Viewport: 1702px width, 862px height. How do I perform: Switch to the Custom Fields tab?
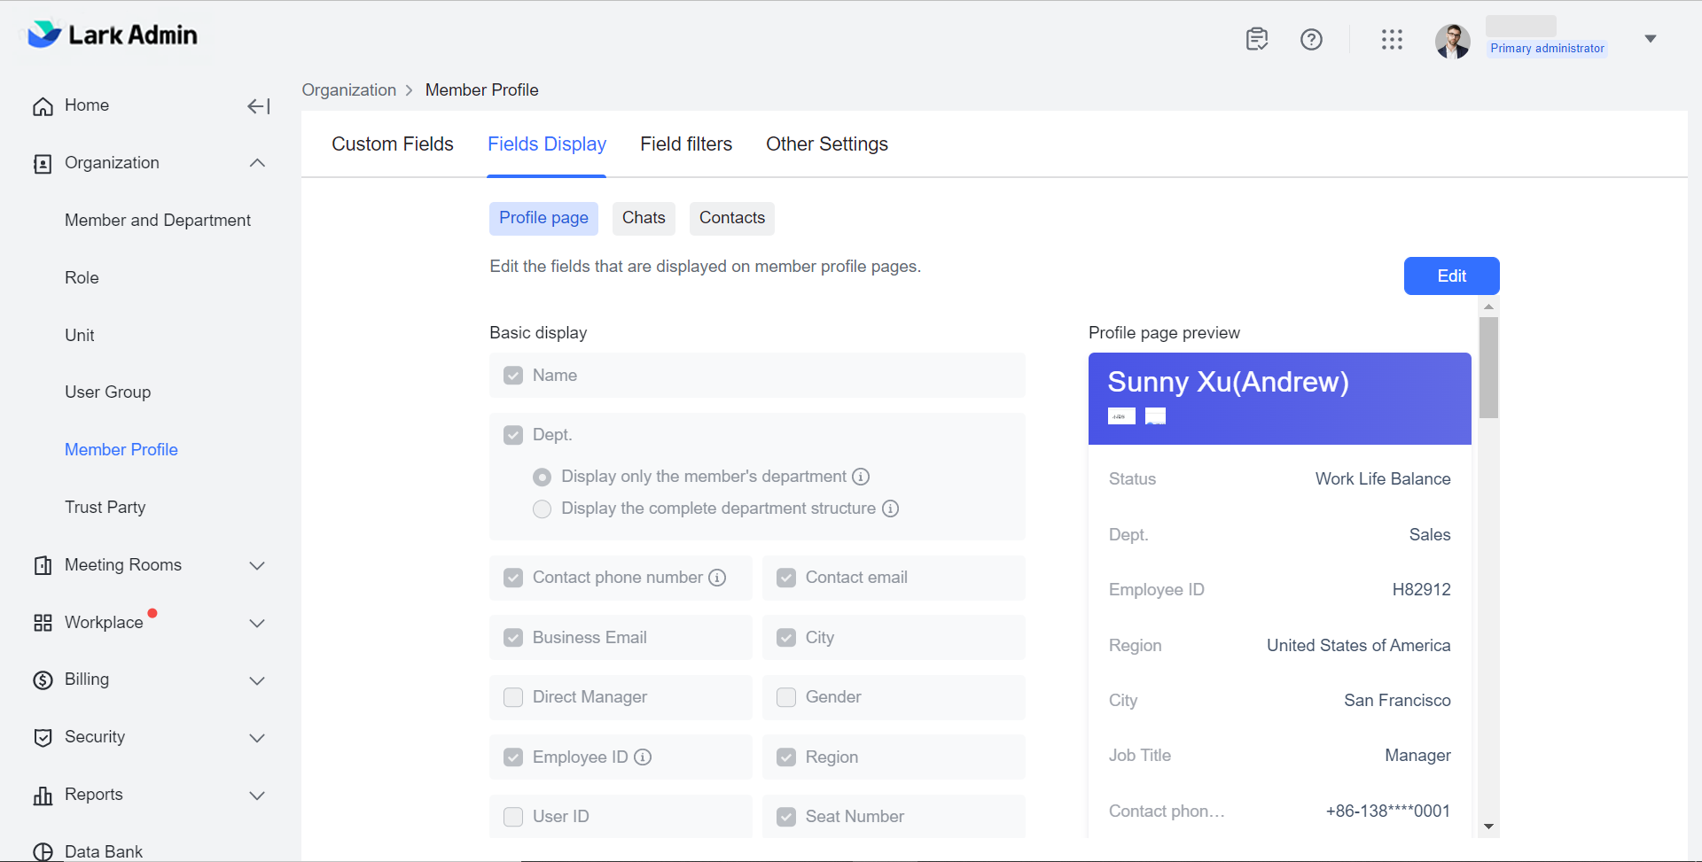pyautogui.click(x=392, y=144)
